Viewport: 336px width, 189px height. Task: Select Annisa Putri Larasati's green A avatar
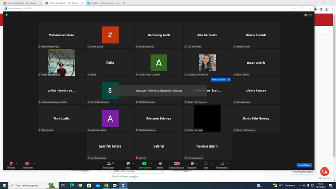(159, 62)
